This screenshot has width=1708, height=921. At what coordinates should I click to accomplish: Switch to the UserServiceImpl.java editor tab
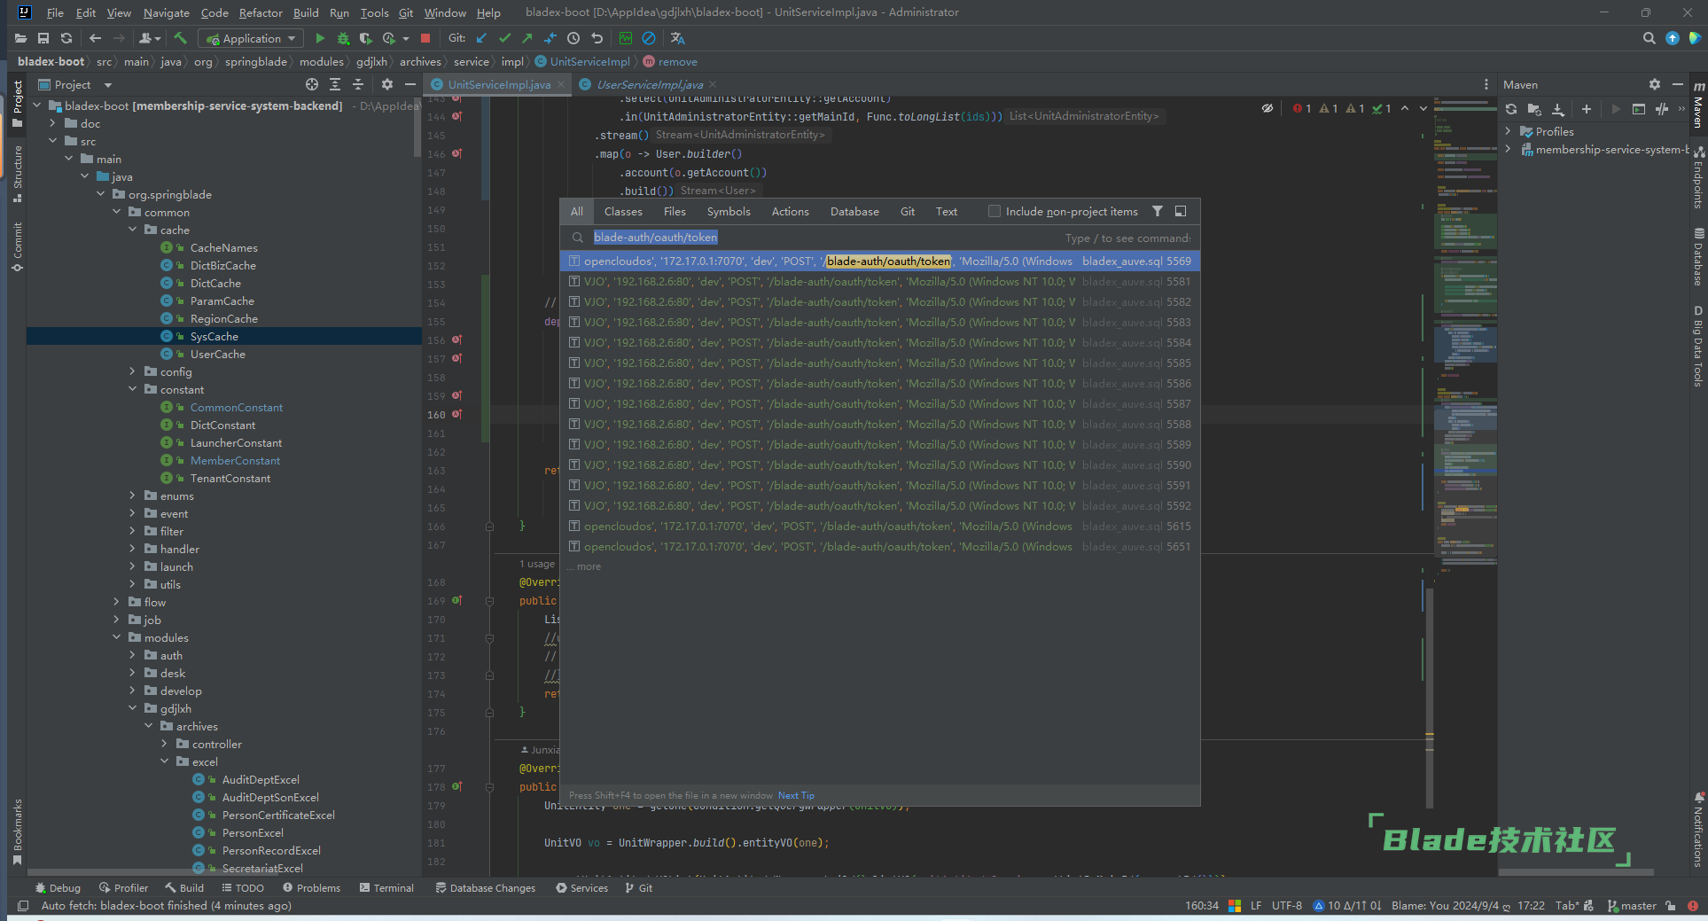(650, 84)
